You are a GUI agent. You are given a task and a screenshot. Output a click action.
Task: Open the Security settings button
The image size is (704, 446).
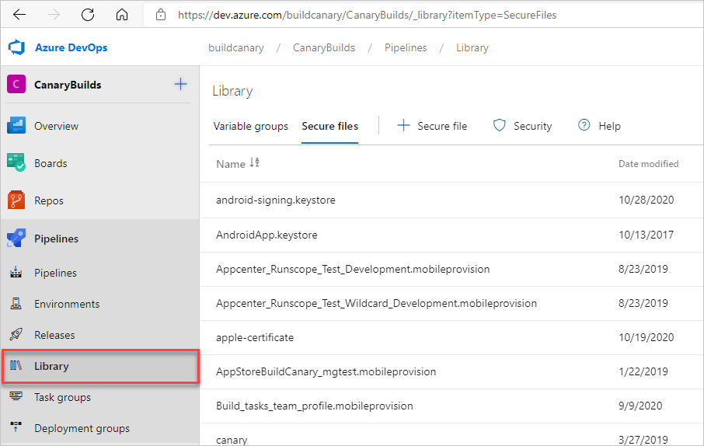(532, 126)
